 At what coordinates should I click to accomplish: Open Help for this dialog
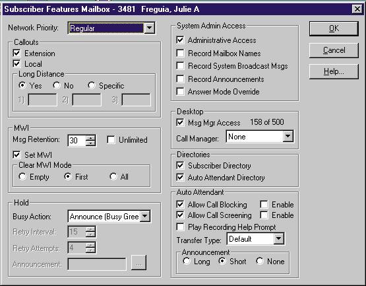(334, 71)
